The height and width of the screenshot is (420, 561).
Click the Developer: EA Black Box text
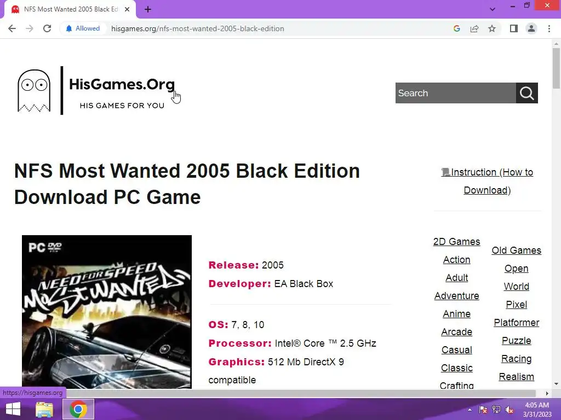pyautogui.click(x=271, y=284)
